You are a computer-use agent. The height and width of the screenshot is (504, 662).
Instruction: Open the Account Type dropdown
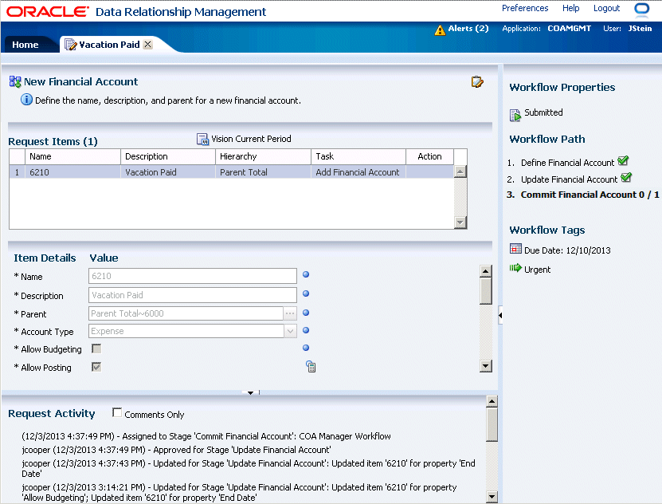click(291, 331)
